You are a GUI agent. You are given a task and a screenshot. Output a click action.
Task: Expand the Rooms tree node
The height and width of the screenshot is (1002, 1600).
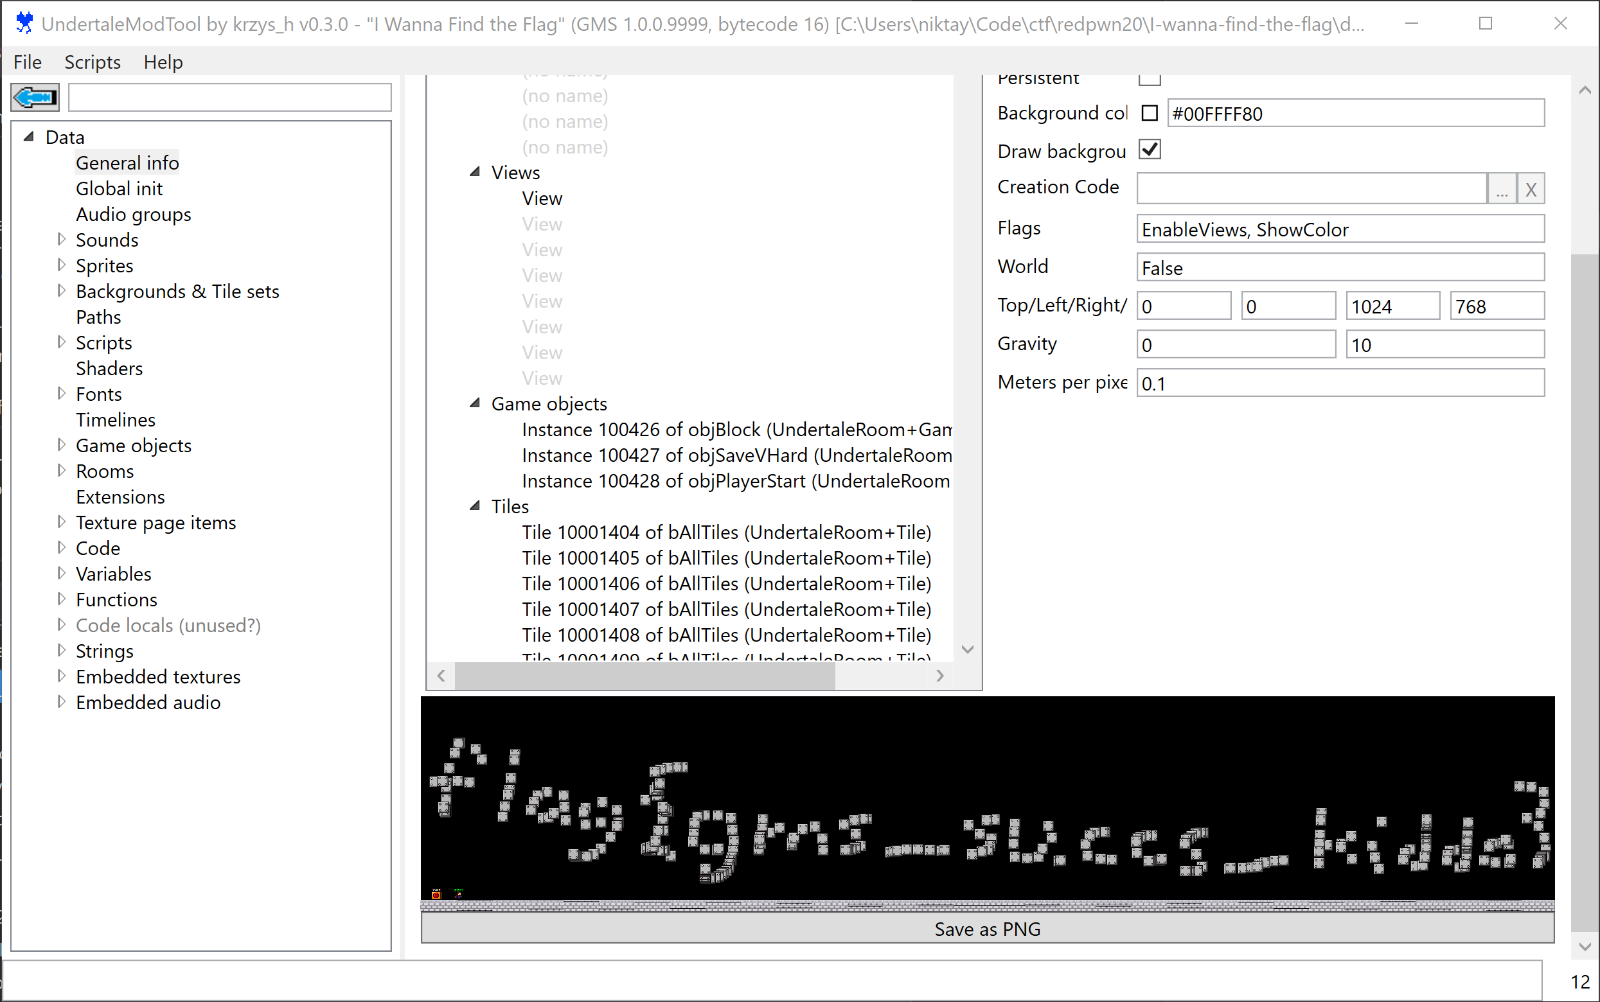click(61, 471)
